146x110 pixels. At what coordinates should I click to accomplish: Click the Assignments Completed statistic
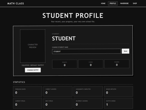tap(88, 91)
